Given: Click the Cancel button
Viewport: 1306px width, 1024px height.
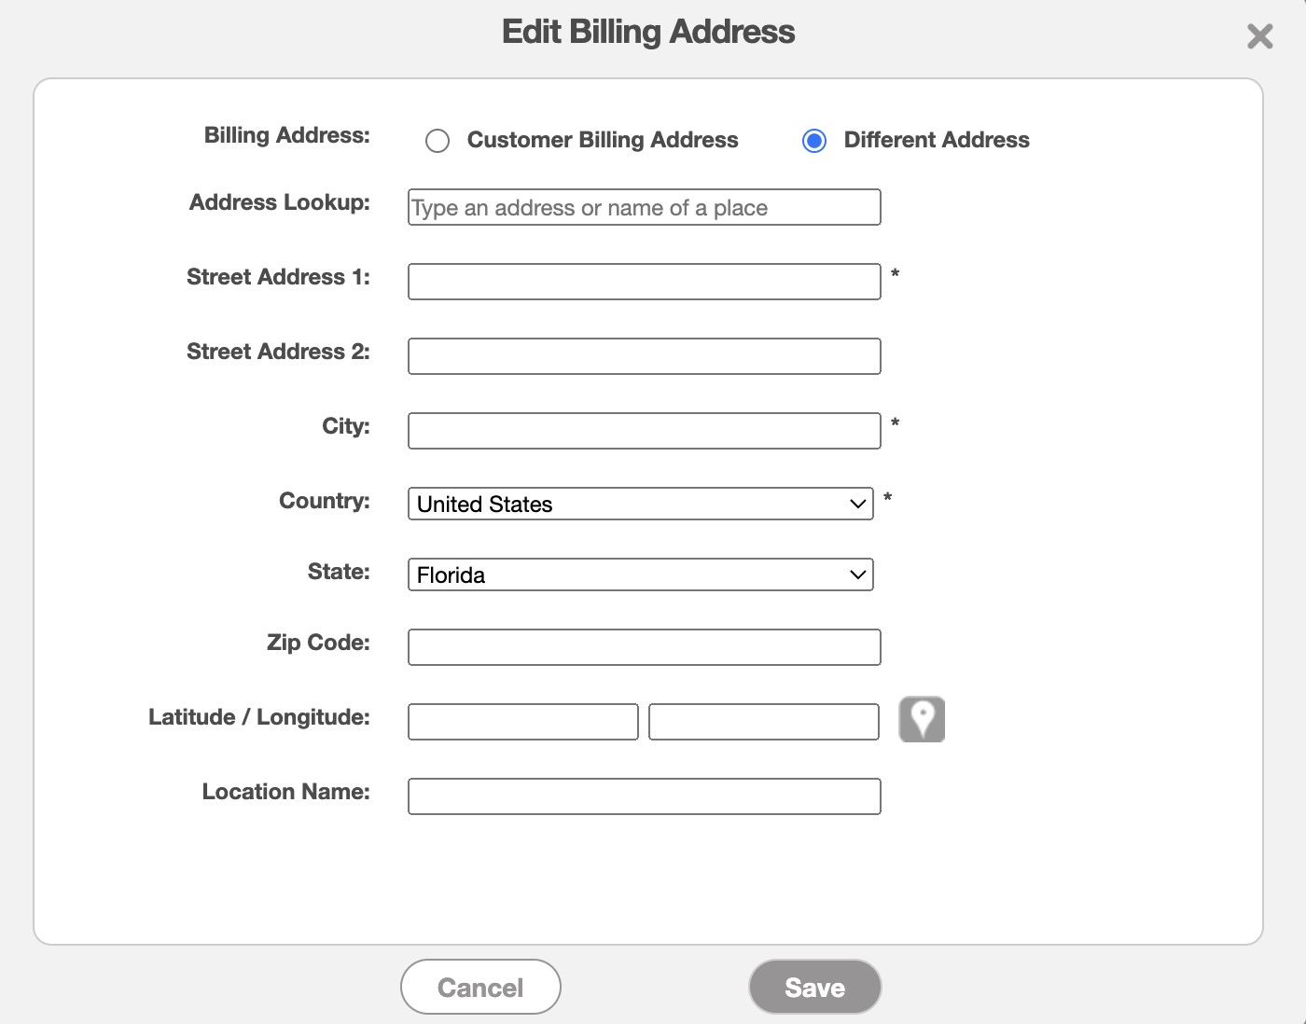Looking at the screenshot, I should [480, 987].
